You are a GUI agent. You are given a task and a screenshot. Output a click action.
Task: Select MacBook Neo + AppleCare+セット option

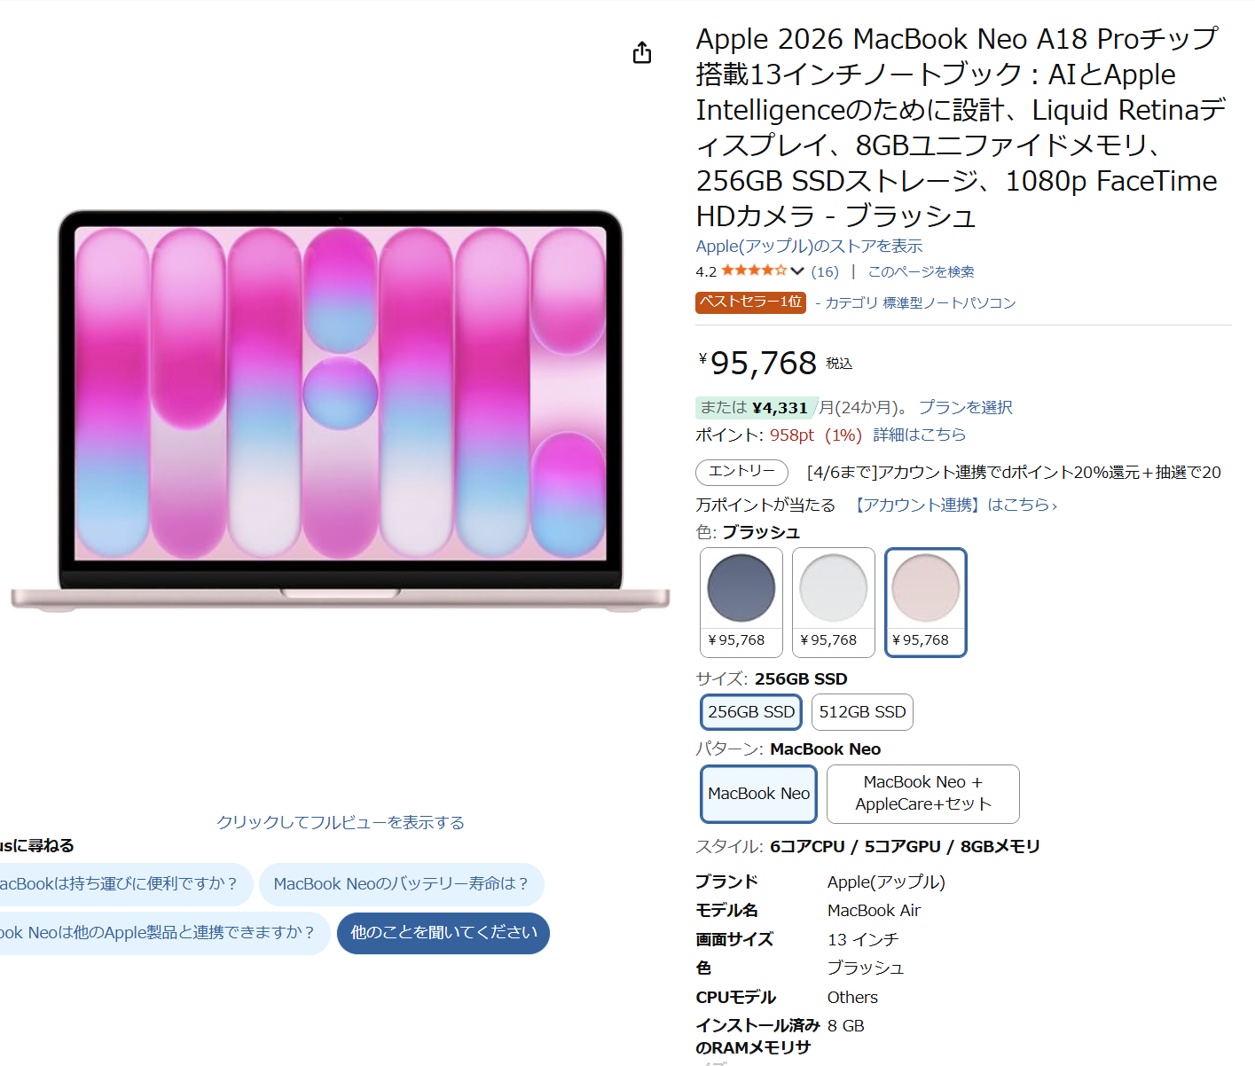[x=922, y=794]
